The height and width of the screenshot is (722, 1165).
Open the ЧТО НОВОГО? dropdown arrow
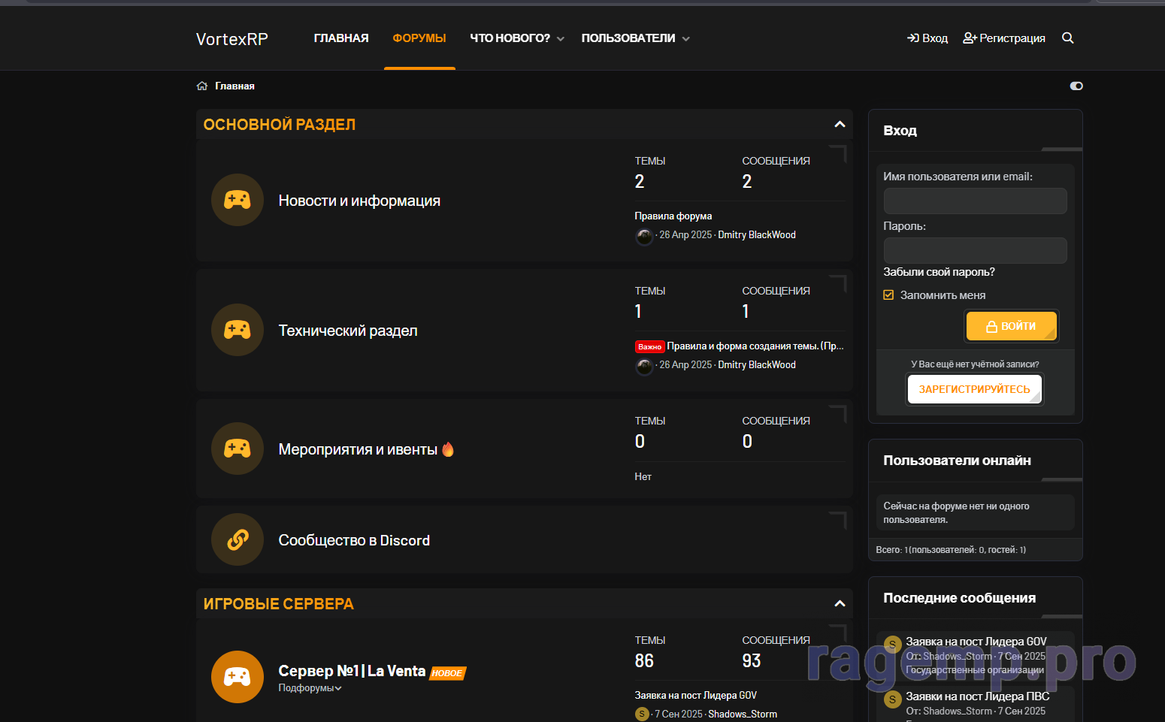pos(561,39)
